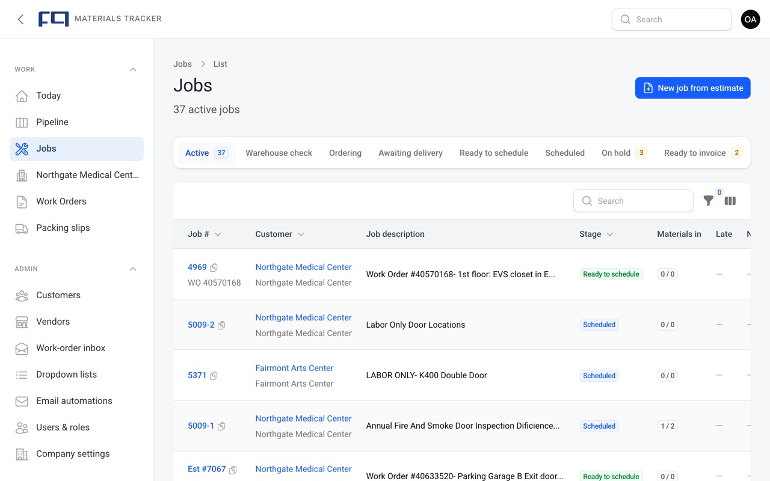Image resolution: width=770 pixels, height=481 pixels.
Task: Open job Est #7067 link
Action: (207, 469)
